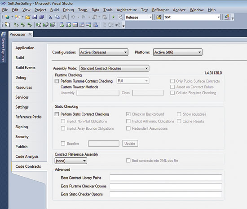The image size is (247, 209).
Task: Click the Open File folder icon
Action: click(28, 17)
